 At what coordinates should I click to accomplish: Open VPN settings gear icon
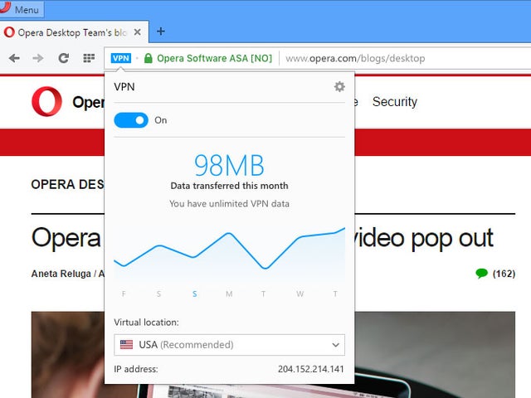(339, 87)
